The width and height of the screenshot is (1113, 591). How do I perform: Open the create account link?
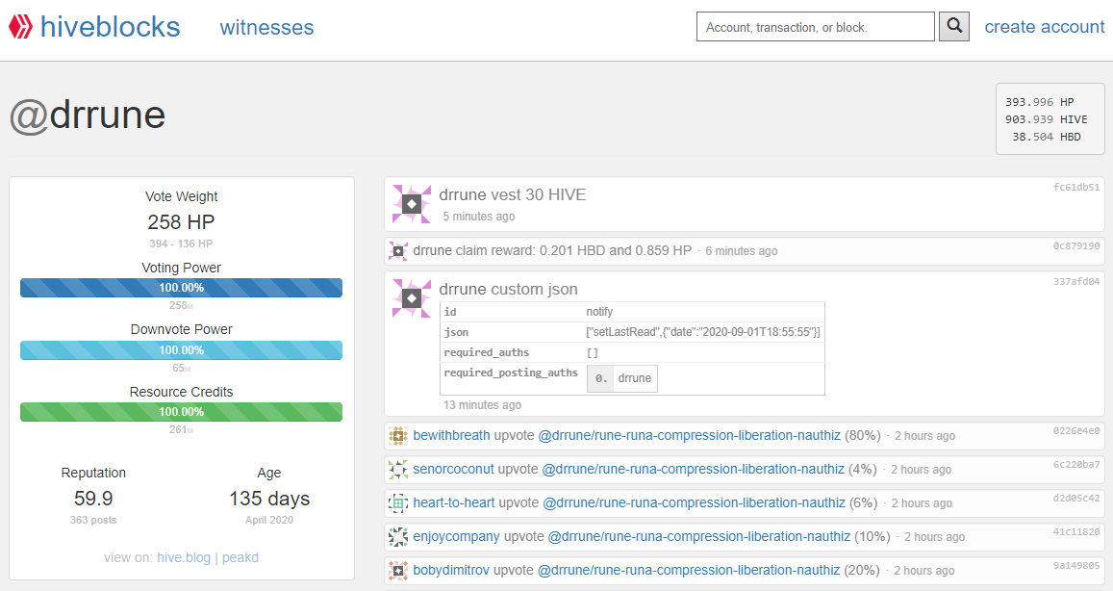pyautogui.click(x=1044, y=27)
